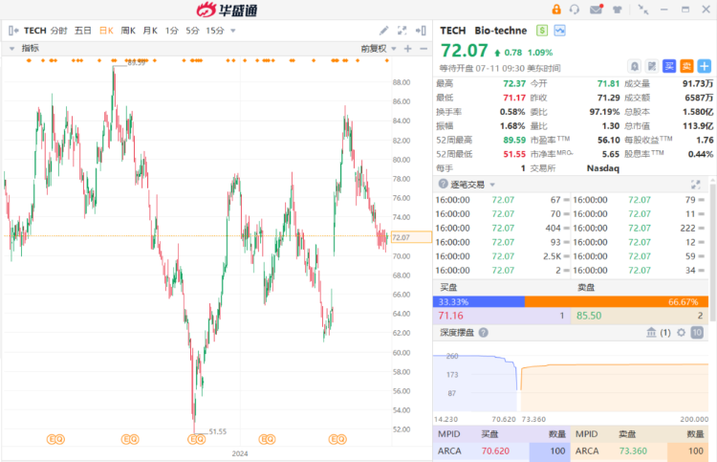Click the orange 66.67% sell ratio bar
This screenshot has height=462, width=717.
tap(617, 302)
